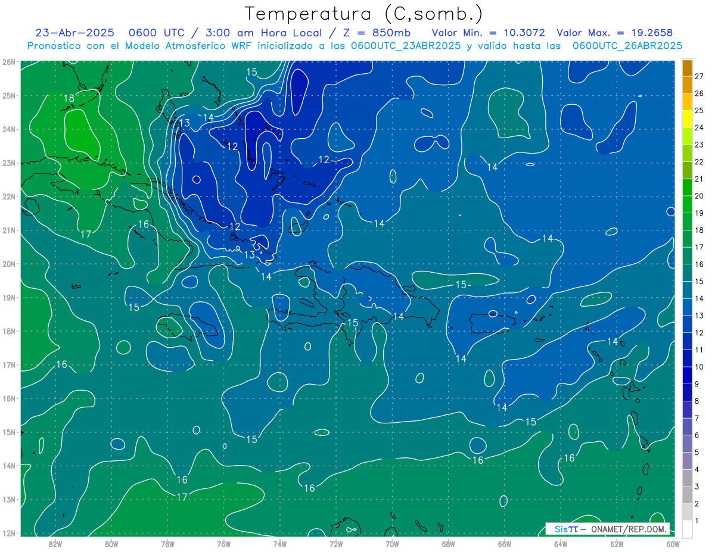The width and height of the screenshot is (715, 552).
Task: Click the white legend band below value 1
Action: coord(687,529)
